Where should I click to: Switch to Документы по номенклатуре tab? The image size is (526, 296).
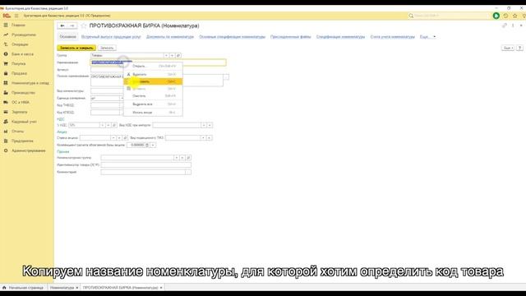pos(170,37)
